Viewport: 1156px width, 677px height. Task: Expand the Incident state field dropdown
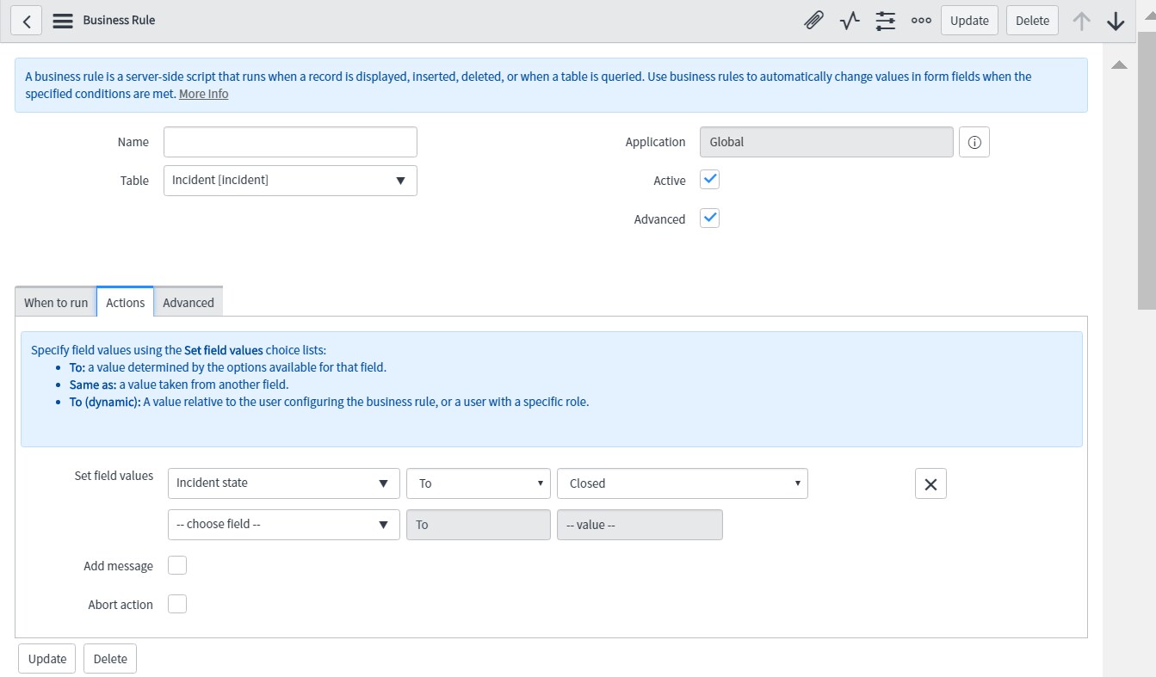(x=283, y=483)
